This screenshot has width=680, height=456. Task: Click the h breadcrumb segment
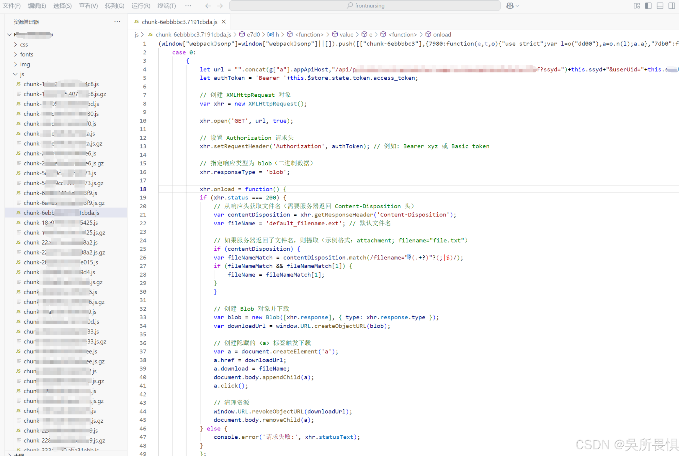(277, 34)
